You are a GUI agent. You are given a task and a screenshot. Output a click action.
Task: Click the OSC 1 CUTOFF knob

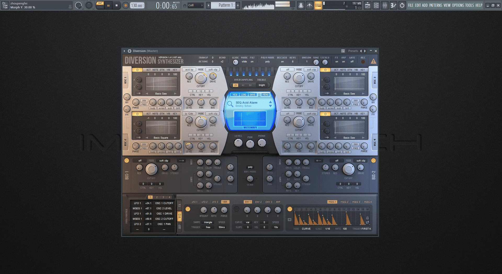tap(201, 78)
